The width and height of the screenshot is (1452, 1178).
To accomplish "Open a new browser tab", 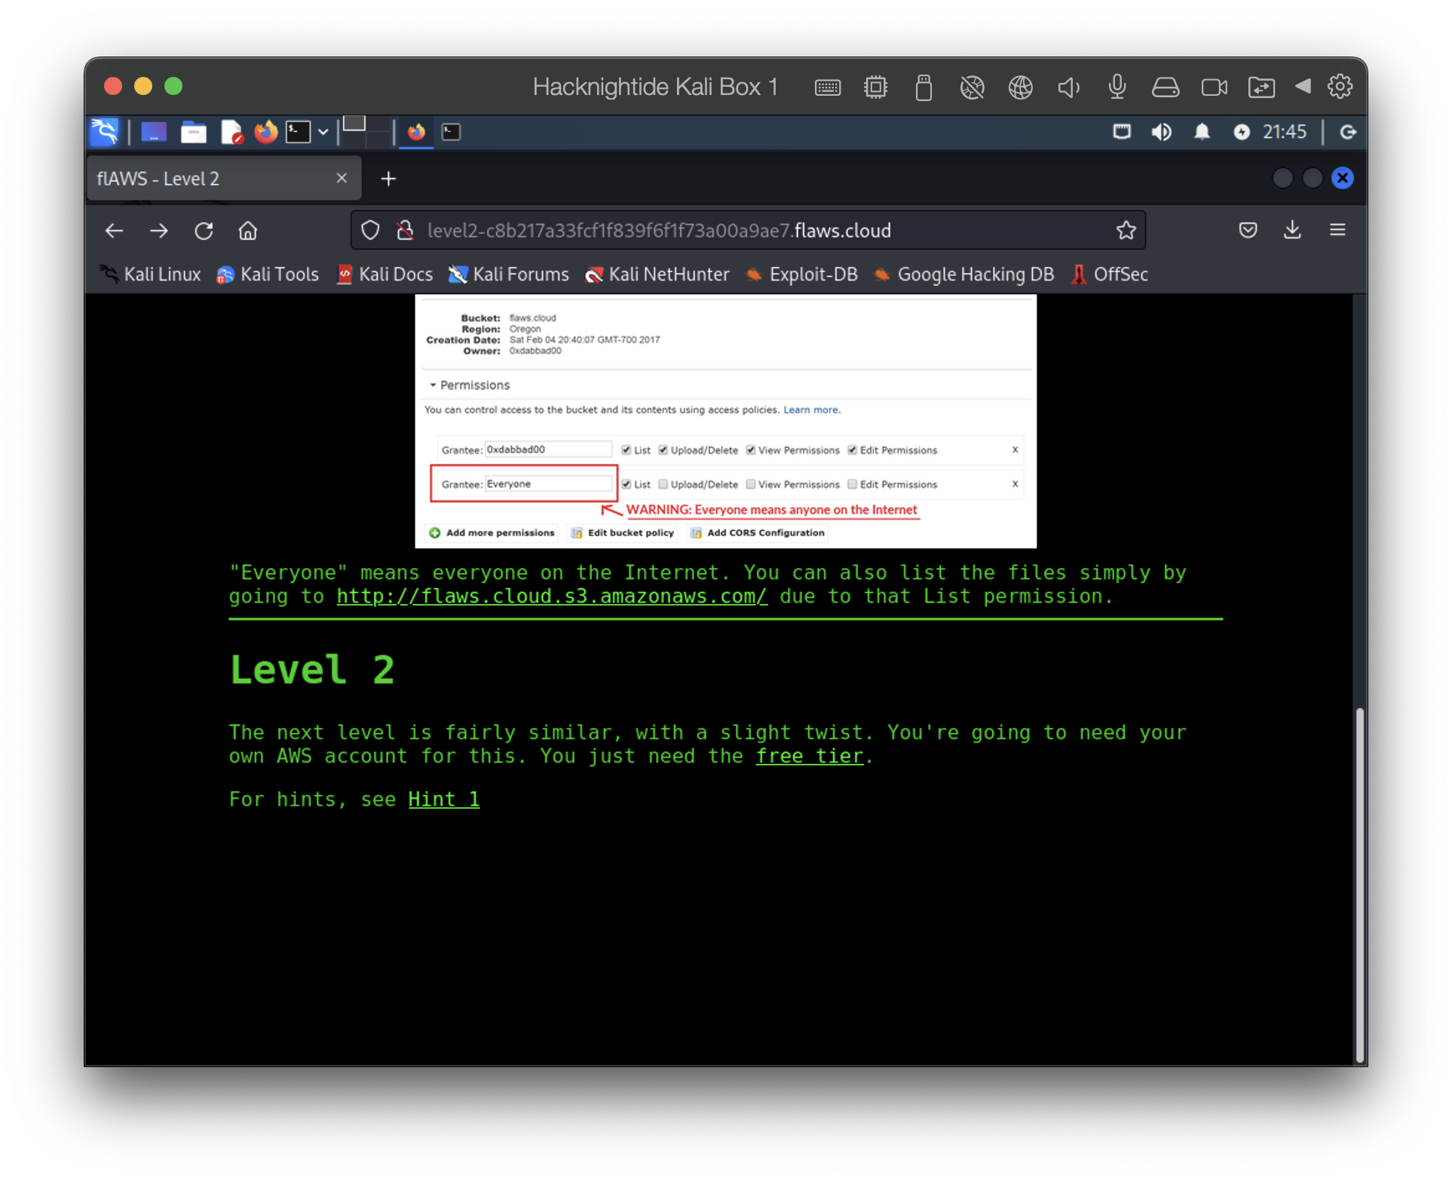I will (x=388, y=179).
